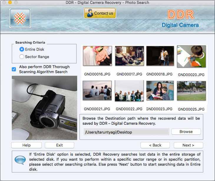This screenshot has height=181, width=215.
Task: Click the yellow minimize window button
Action: click(x=10, y=2)
